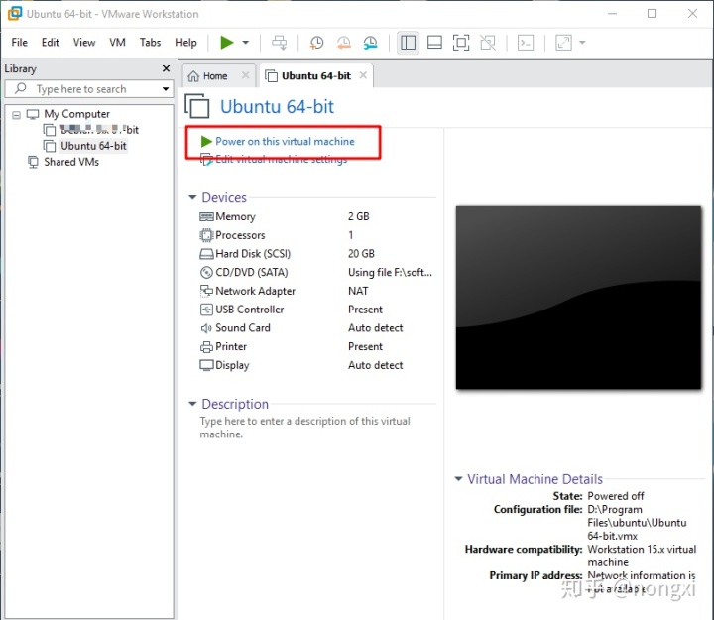Select My Computer in the library

[76, 114]
